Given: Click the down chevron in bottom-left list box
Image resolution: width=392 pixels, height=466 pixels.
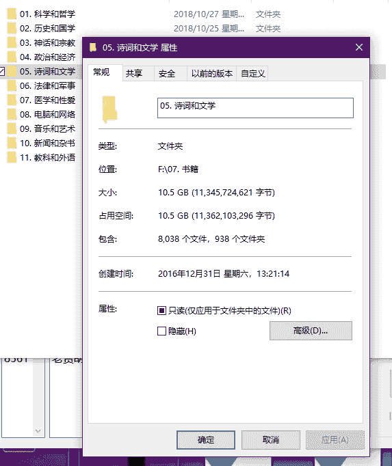Looking at the screenshot, I should pos(38,430).
